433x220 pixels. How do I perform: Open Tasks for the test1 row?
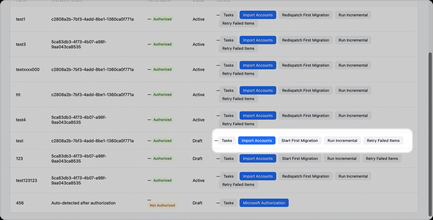point(228,15)
